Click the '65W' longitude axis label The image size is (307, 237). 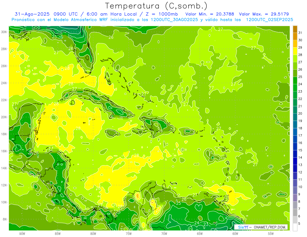[200, 233]
